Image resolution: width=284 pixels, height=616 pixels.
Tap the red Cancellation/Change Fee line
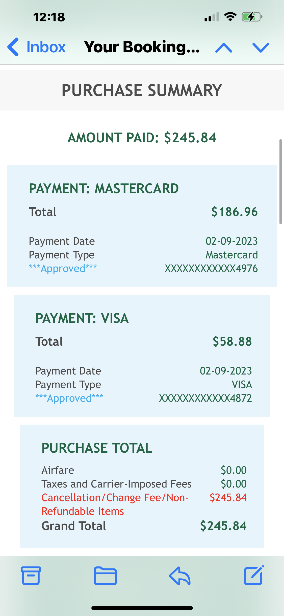(x=115, y=498)
